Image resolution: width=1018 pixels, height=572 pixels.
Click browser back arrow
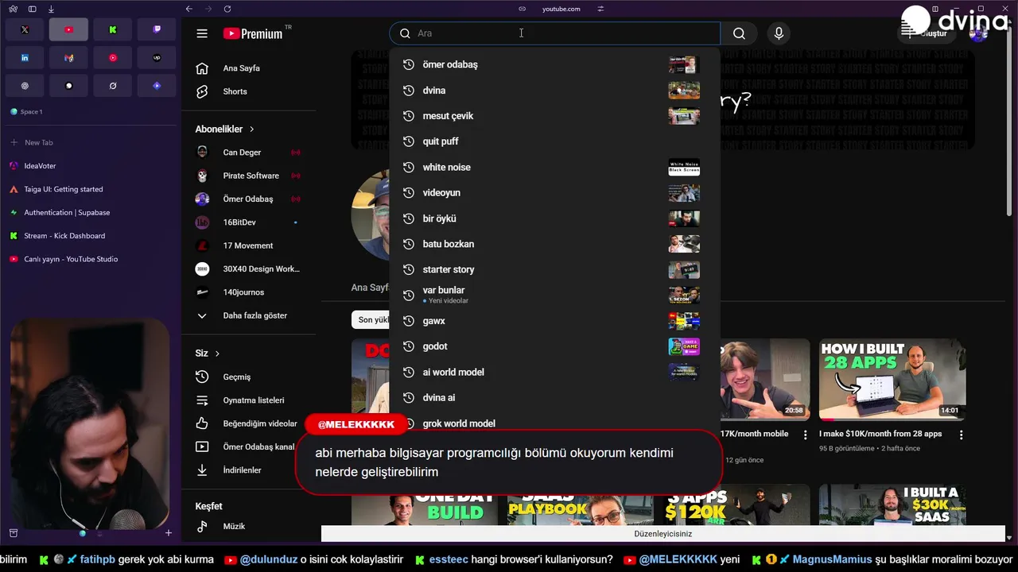pos(188,9)
